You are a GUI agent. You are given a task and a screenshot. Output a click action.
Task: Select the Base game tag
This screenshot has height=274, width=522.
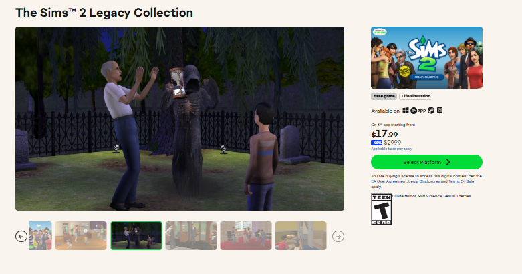(384, 96)
